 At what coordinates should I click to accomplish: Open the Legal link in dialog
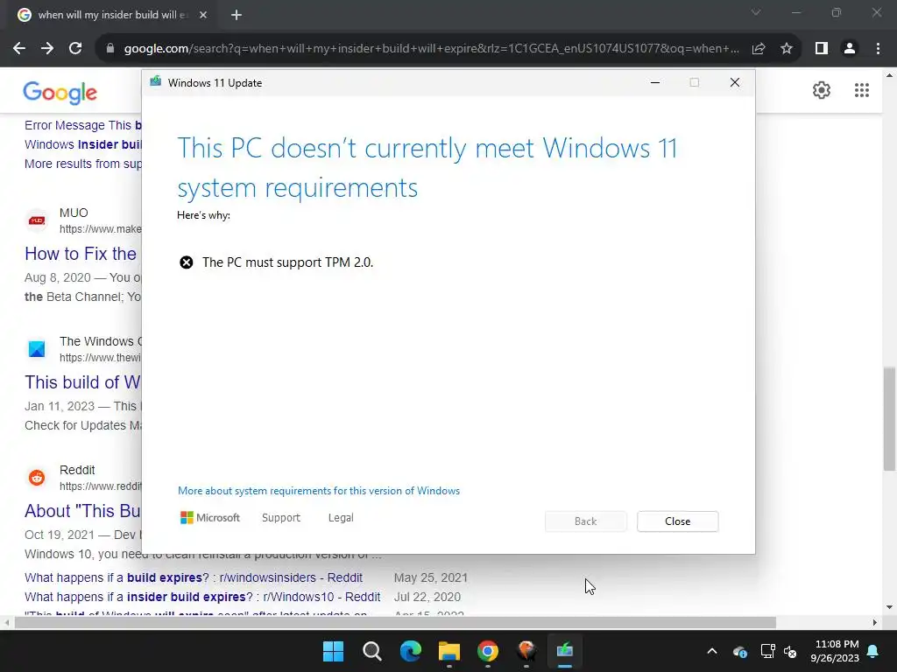click(x=341, y=518)
